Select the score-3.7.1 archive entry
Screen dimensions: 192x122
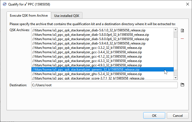[x=102, y=78]
